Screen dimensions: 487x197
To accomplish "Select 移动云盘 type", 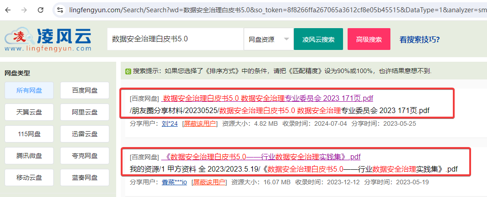I will (29, 177).
